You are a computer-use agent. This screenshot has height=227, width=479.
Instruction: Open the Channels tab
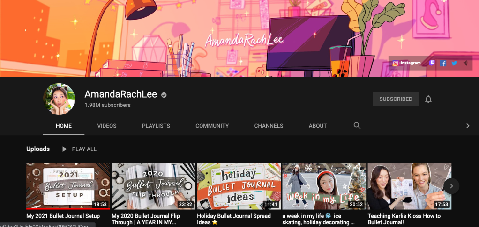point(269,126)
